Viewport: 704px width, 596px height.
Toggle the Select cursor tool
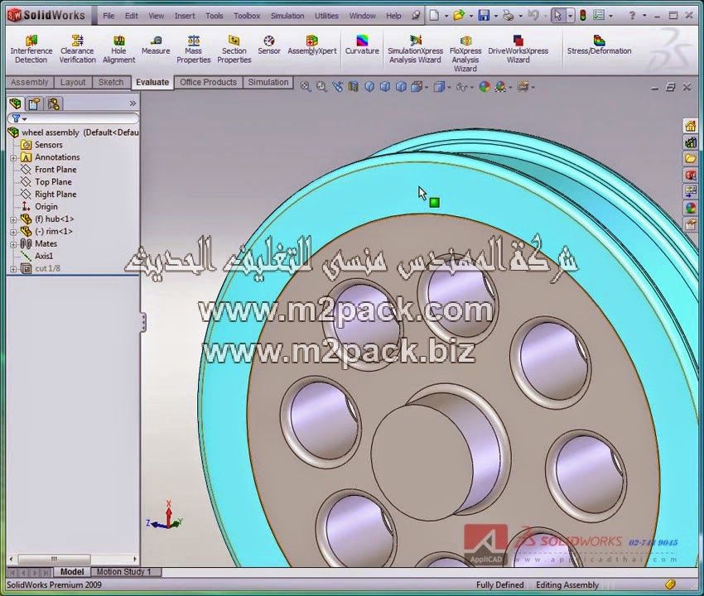tap(557, 16)
